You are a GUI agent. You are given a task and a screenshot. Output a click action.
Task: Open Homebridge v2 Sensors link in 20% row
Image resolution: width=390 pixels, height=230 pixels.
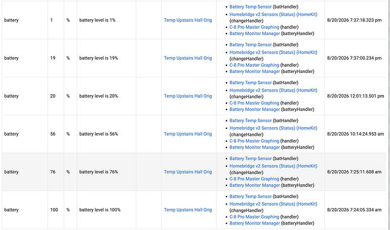[274, 90]
